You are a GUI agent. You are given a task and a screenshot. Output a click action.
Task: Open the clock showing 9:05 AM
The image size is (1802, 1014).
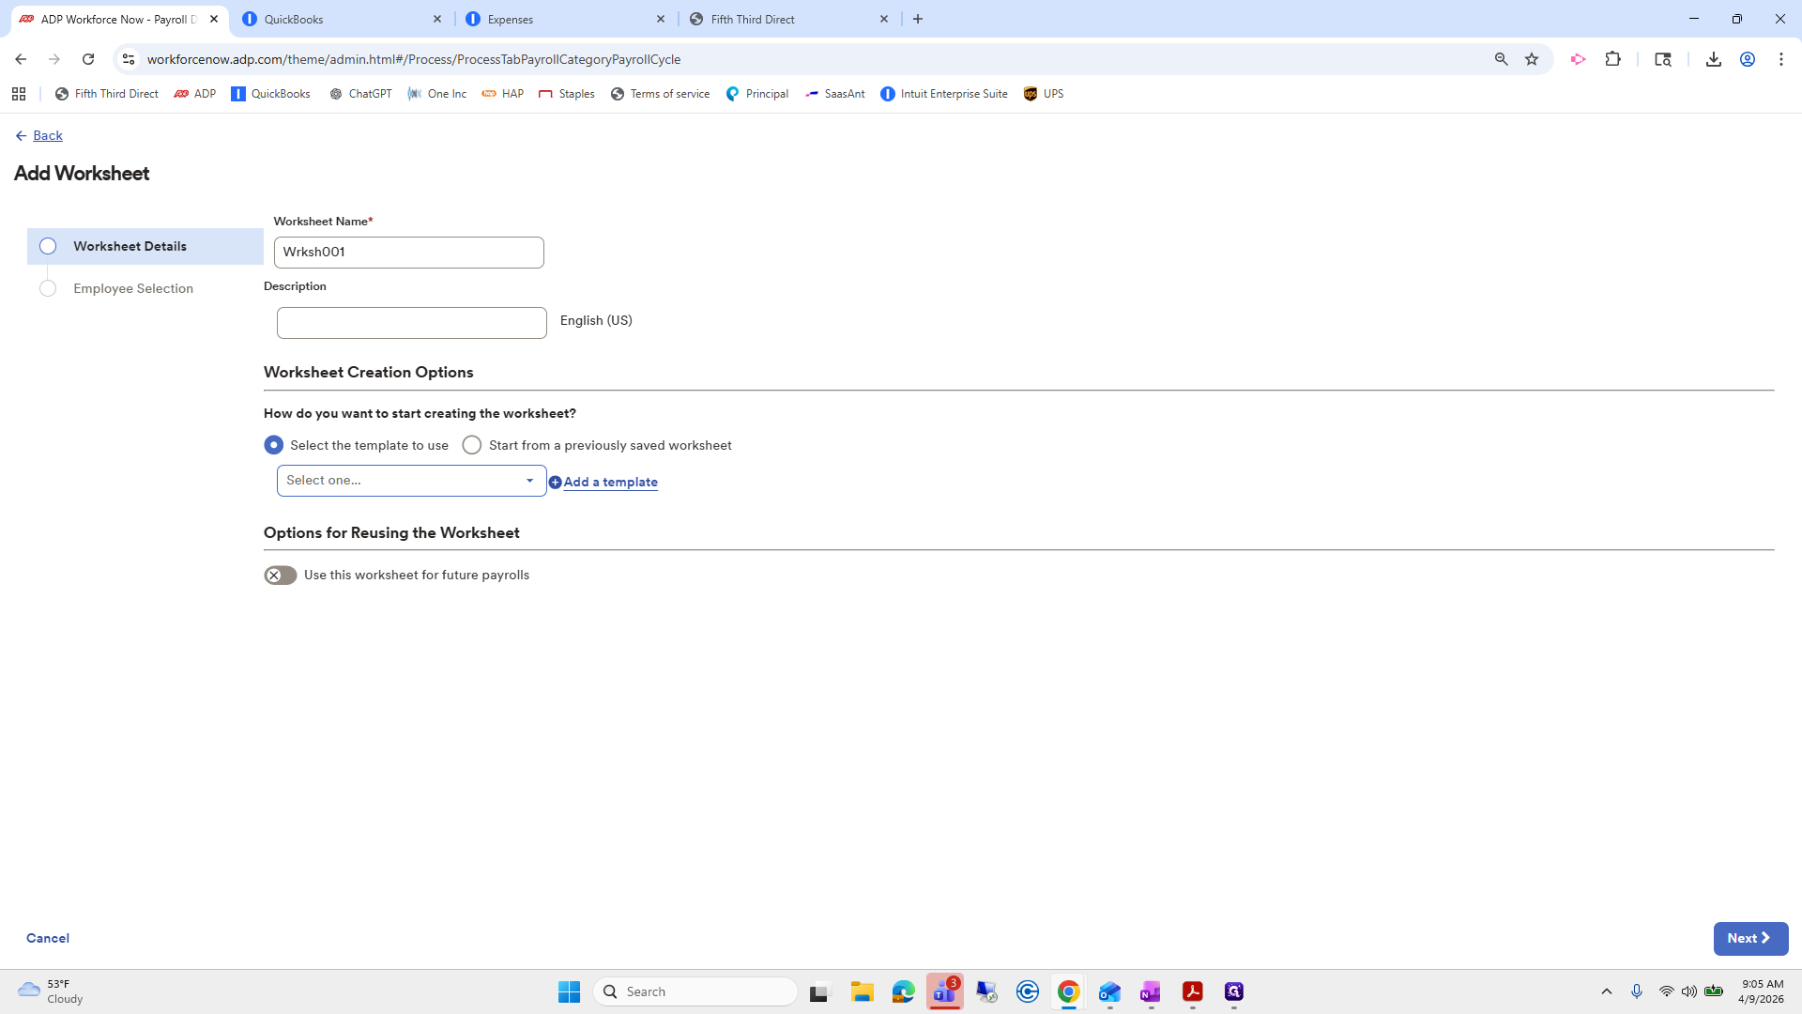point(1762,991)
